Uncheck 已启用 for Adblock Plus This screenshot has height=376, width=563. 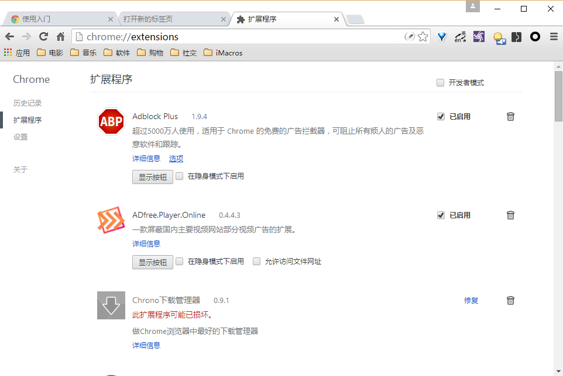click(441, 117)
